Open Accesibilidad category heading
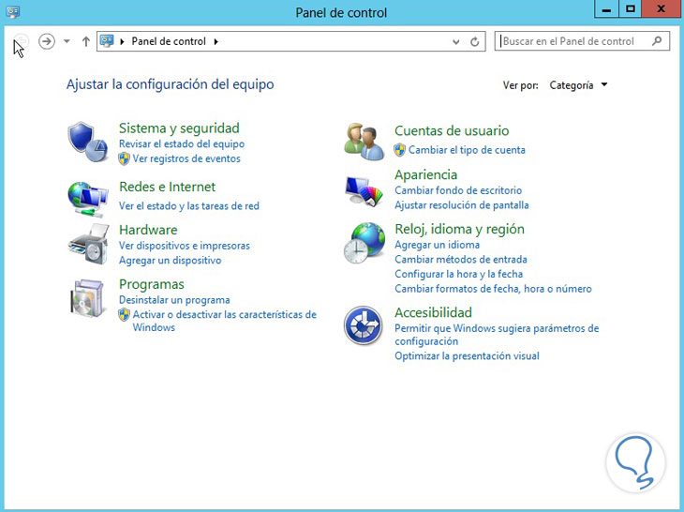The image size is (684, 512). pos(433,312)
